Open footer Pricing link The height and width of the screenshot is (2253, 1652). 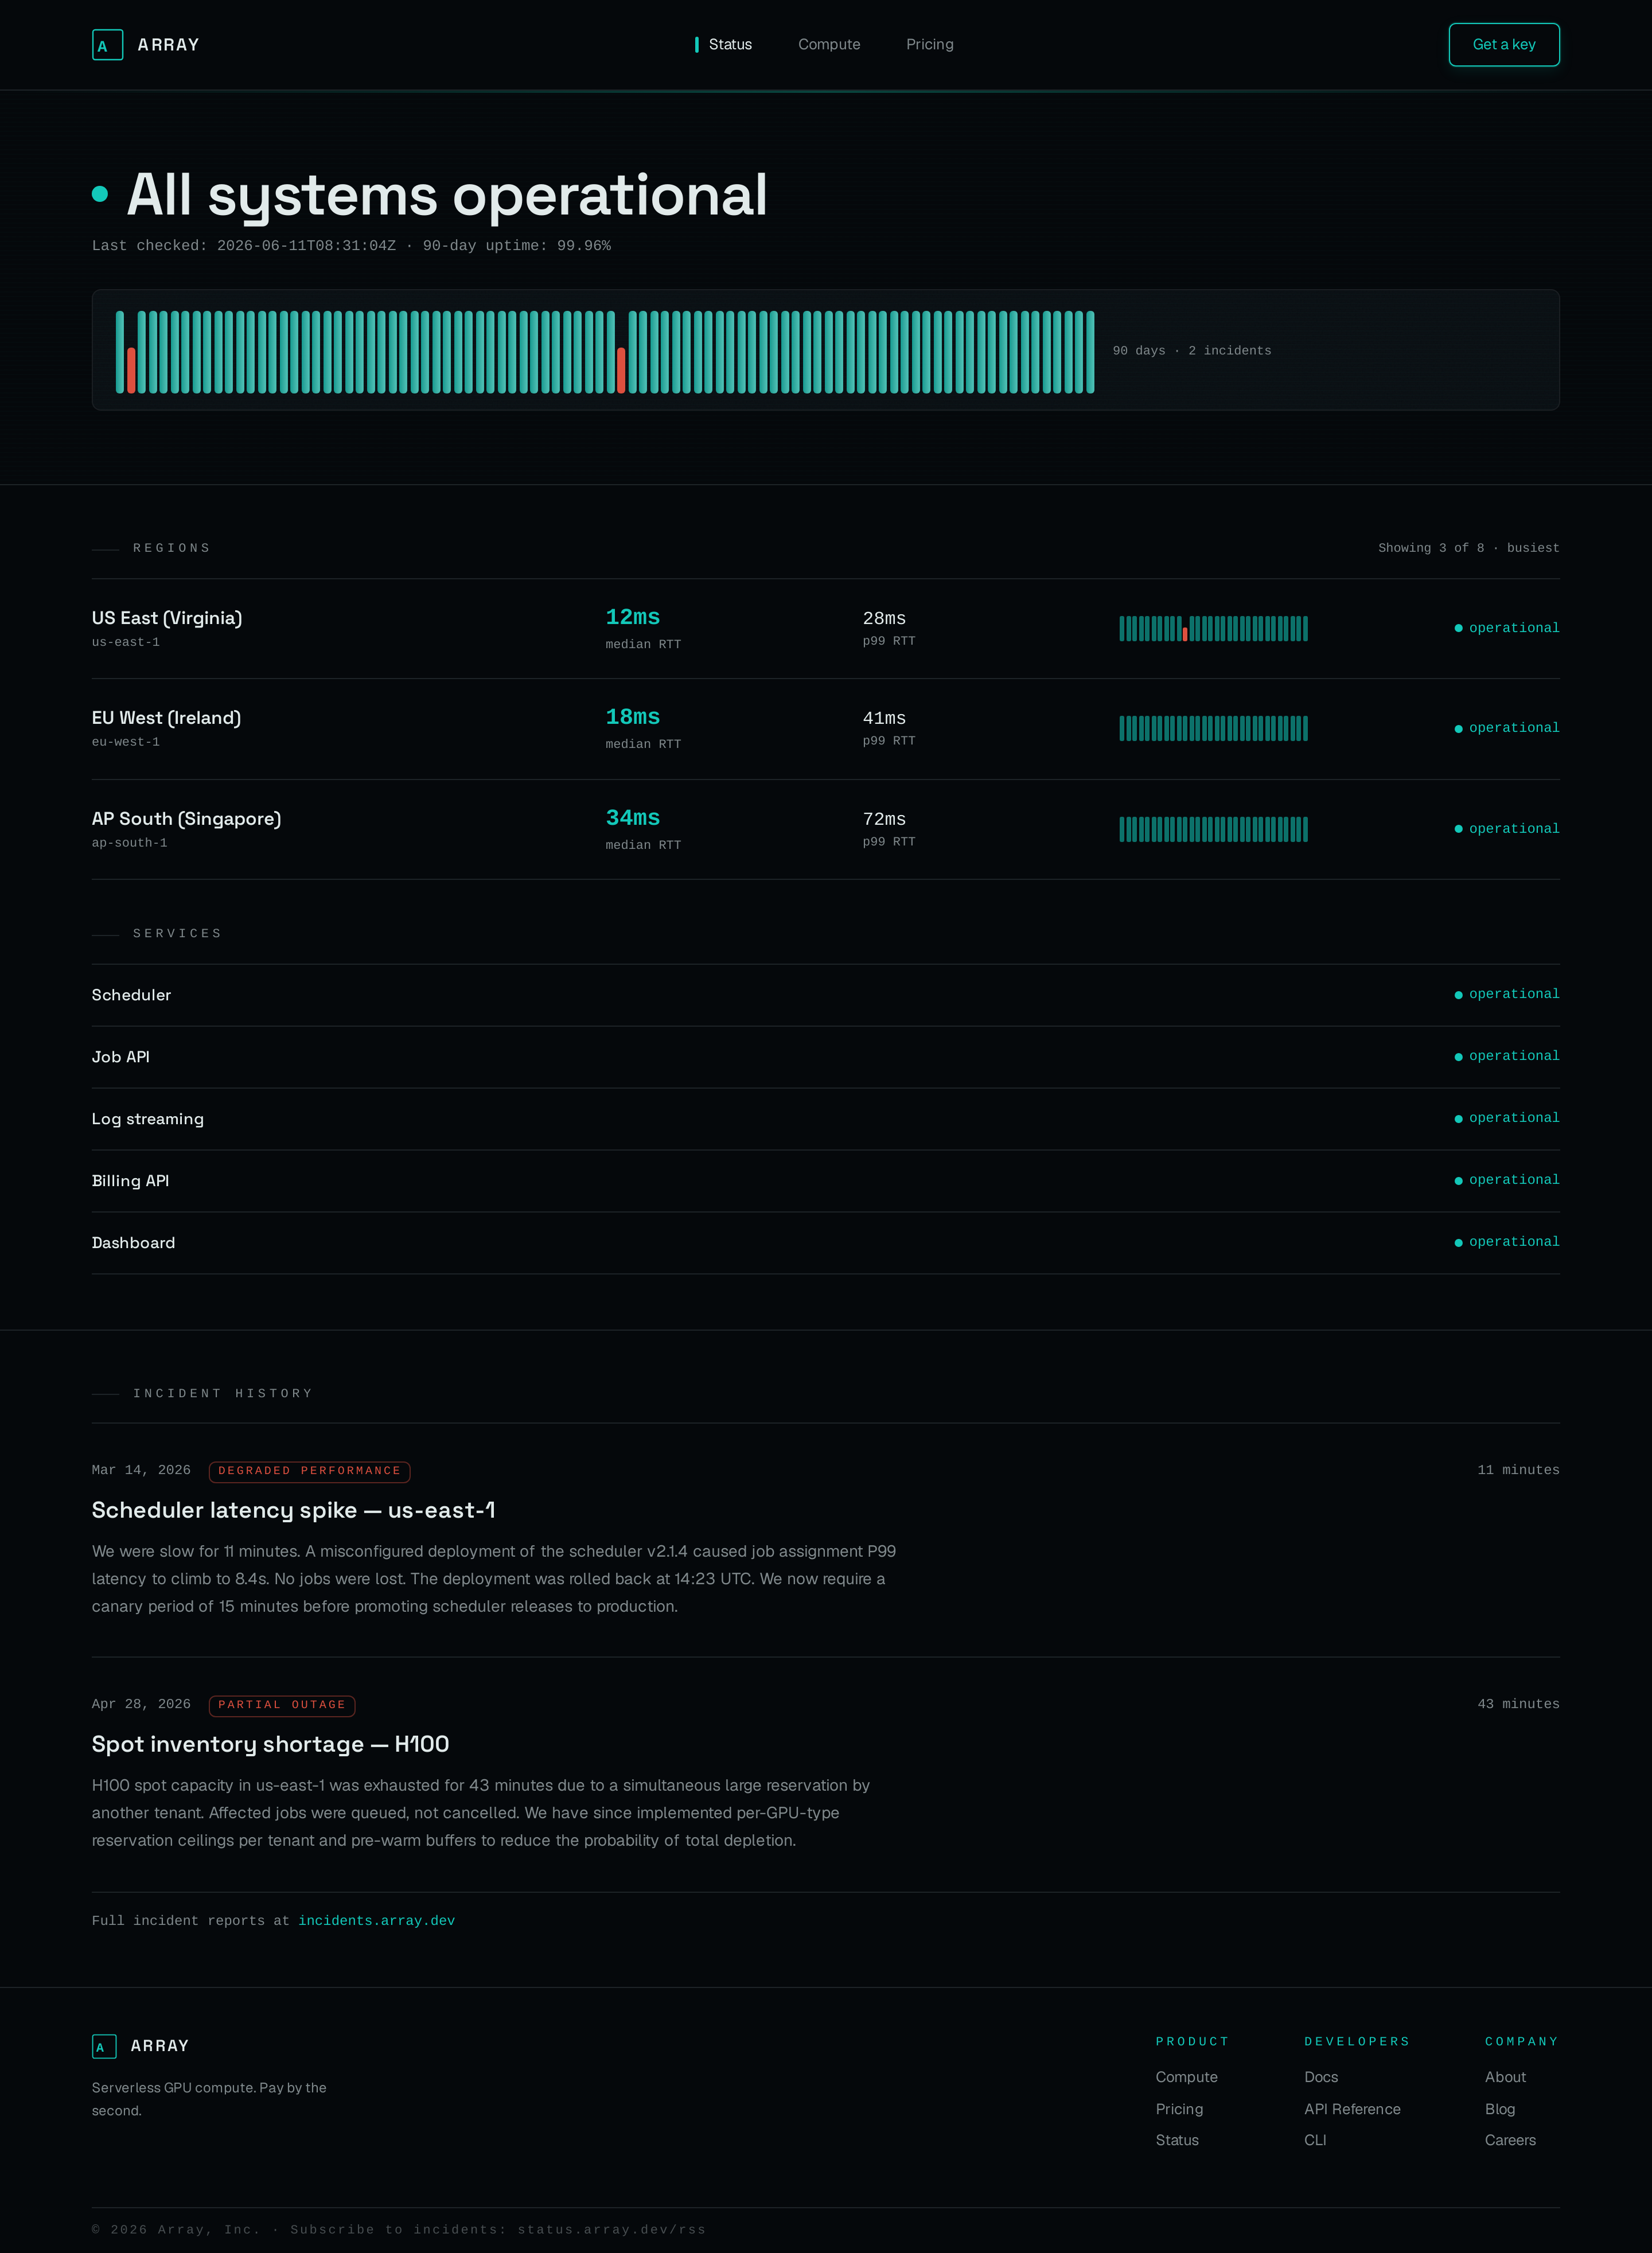1179,2109
